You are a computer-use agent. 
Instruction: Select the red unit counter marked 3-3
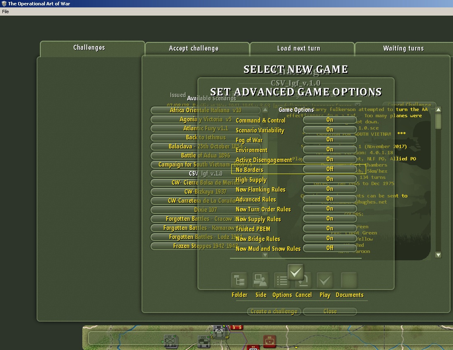click(x=237, y=327)
